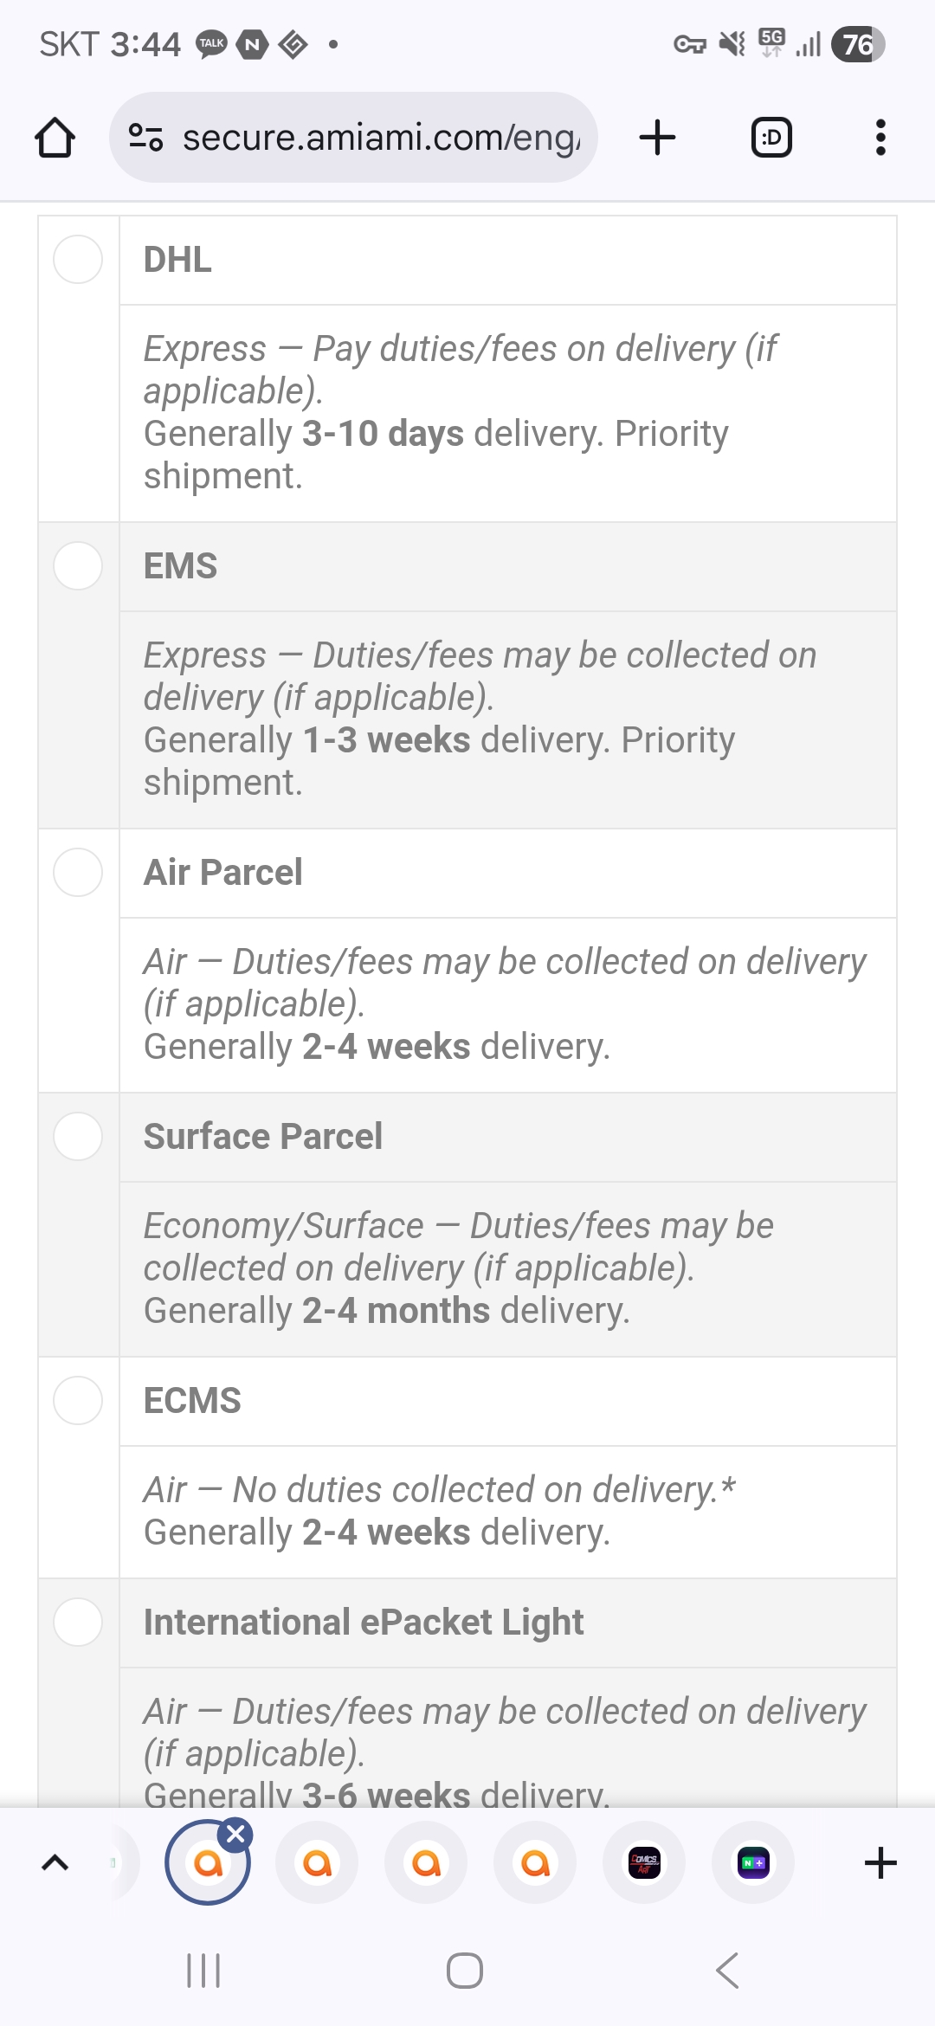Choose the Air Parcel radio button

[78, 872]
